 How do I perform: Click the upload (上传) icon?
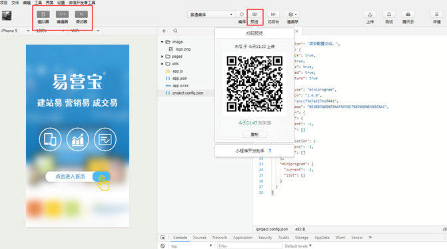click(370, 14)
